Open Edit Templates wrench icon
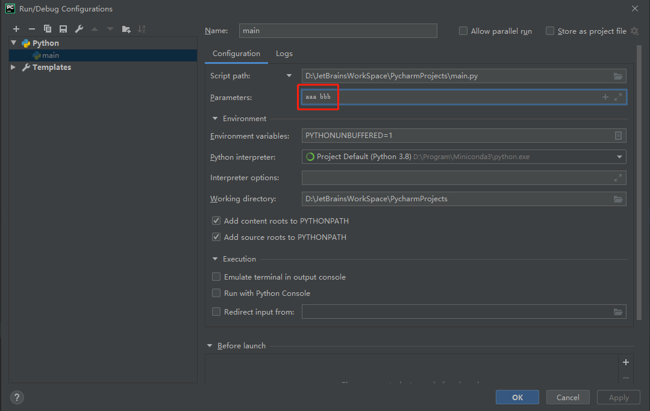 79,29
